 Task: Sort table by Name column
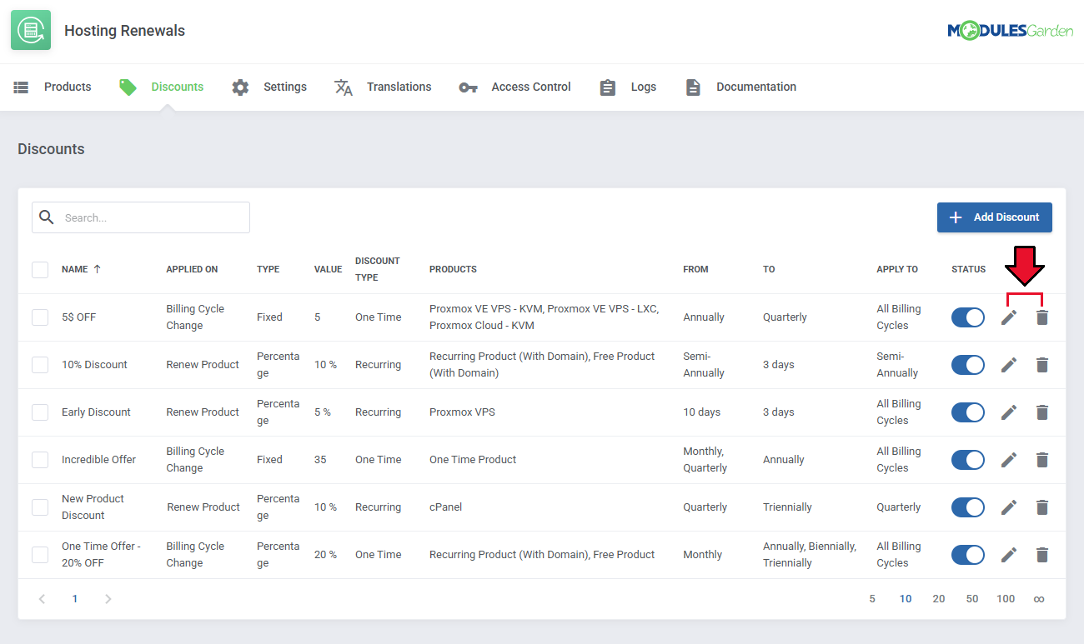pos(81,269)
